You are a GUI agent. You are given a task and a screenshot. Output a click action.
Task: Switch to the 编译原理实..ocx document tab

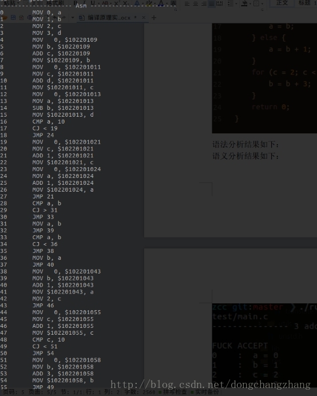pos(109,18)
